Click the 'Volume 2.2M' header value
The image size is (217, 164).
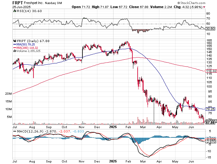pyautogui.click(x=161, y=7)
